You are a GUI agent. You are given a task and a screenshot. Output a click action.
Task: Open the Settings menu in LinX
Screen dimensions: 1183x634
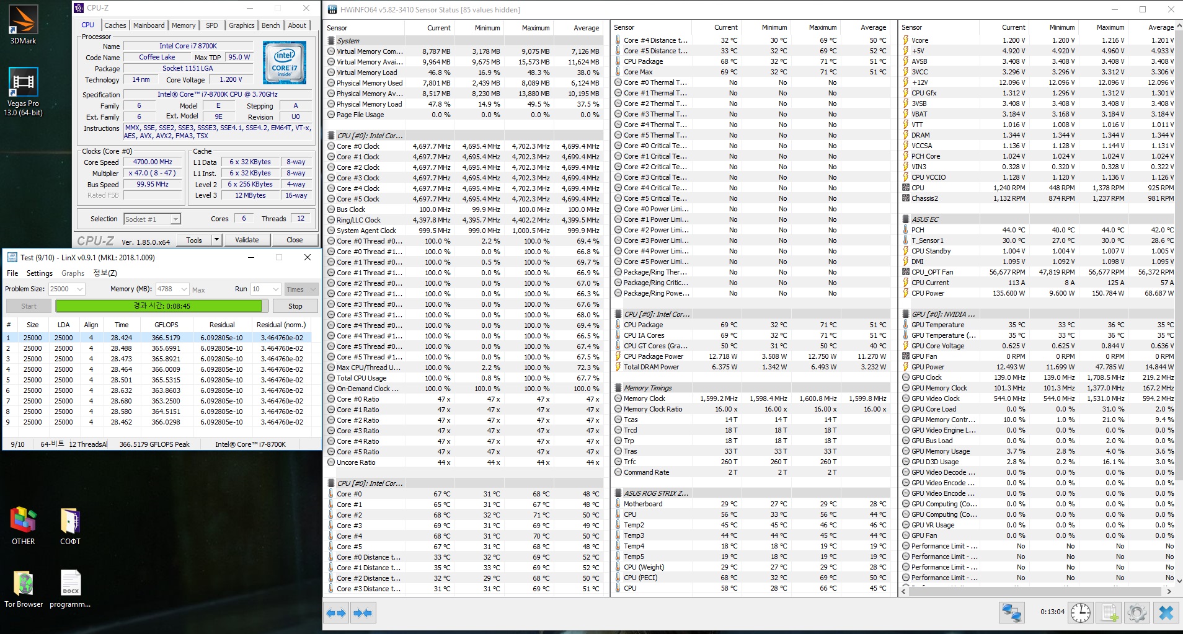[40, 273]
